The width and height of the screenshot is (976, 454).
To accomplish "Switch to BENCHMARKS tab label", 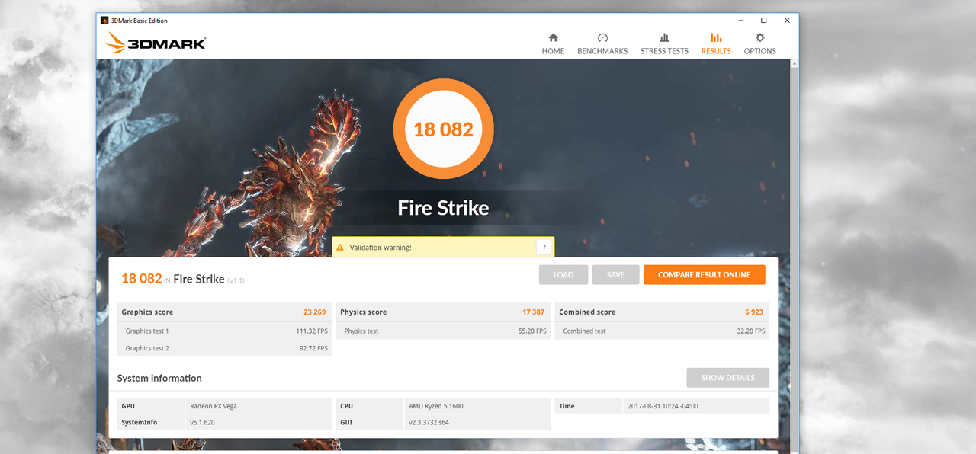I will (x=602, y=51).
